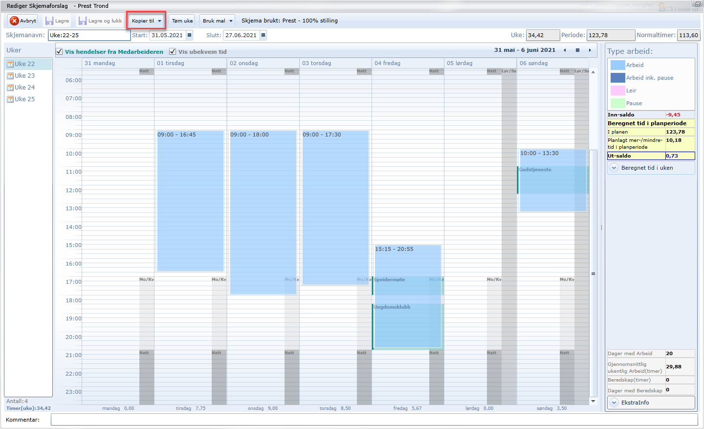
Task: Open the week calendar grid icon
Action: (x=577, y=50)
